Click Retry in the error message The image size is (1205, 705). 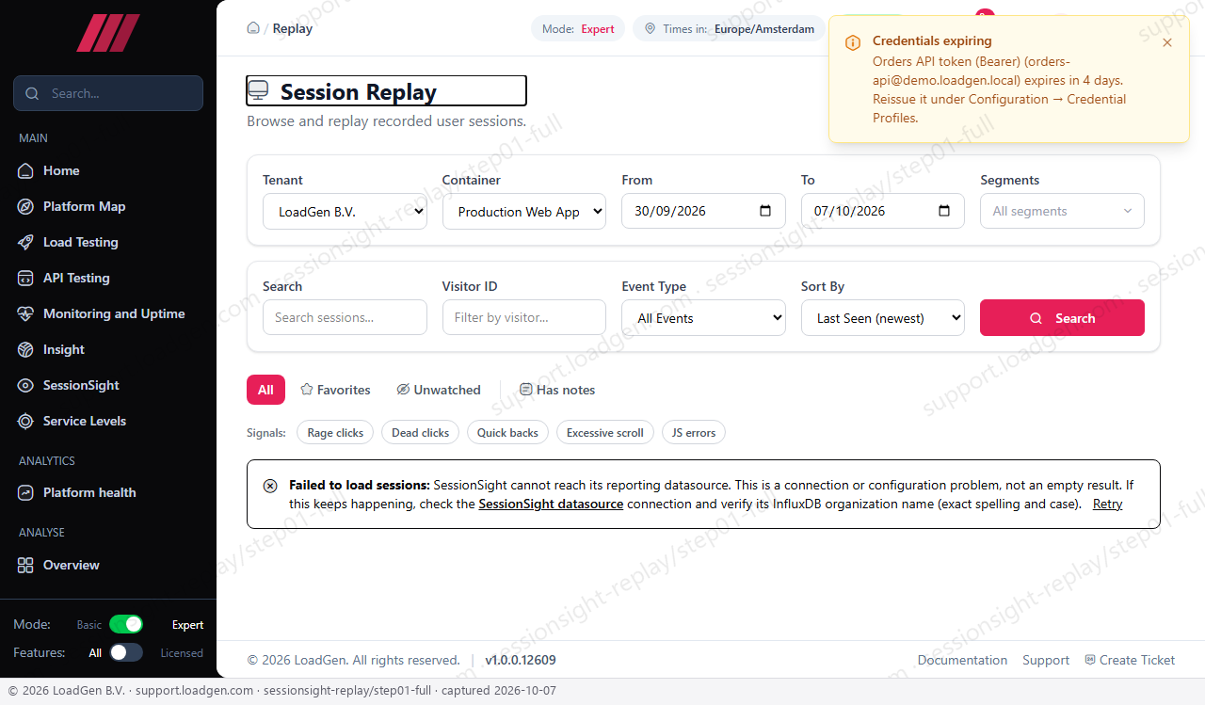(1107, 504)
